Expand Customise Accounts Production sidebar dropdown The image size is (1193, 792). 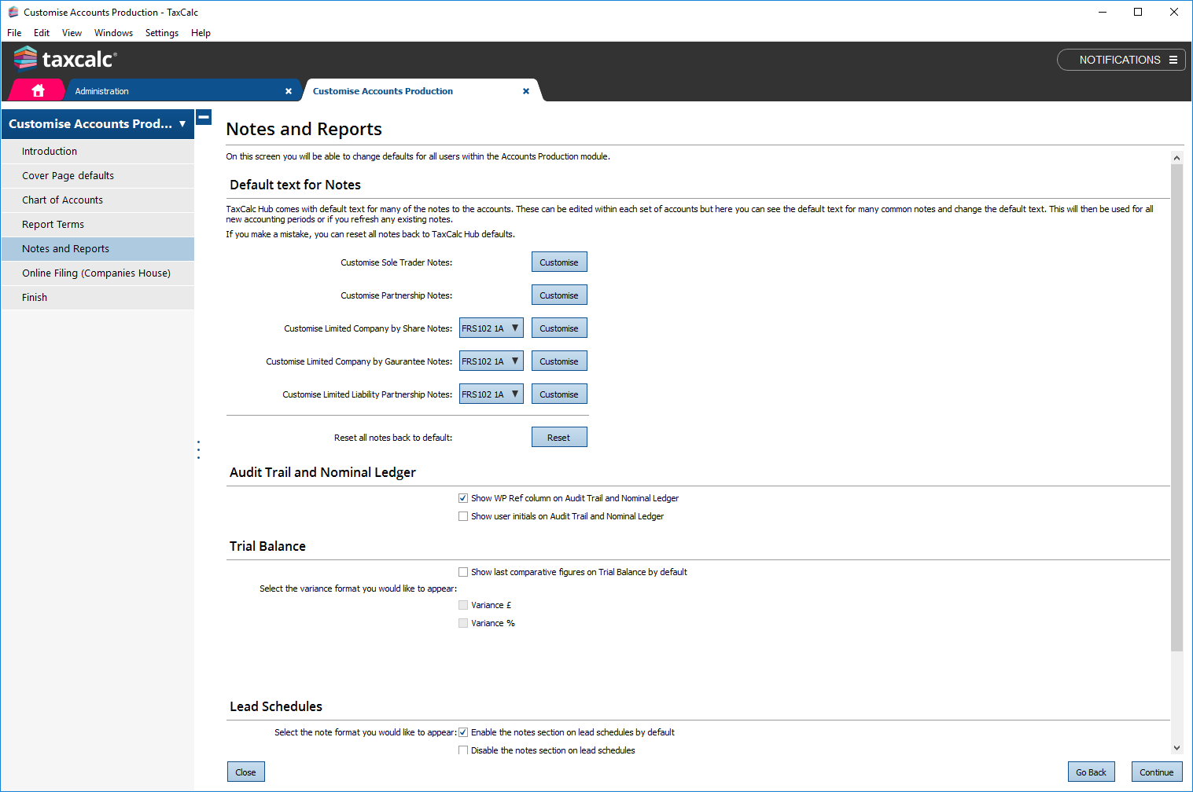point(182,124)
